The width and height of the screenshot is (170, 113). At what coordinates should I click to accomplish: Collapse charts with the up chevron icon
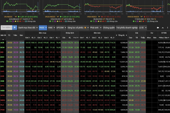tap(163, 28)
